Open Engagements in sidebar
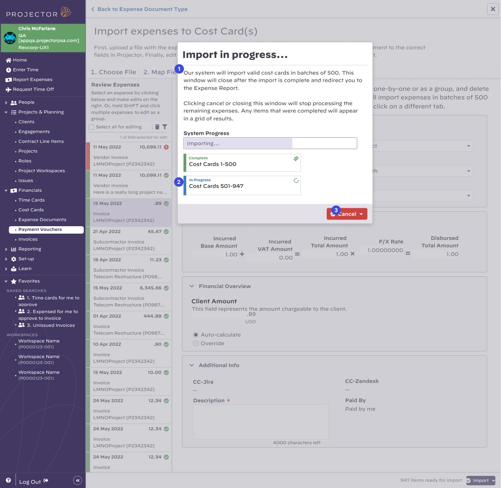502x488 pixels. point(34,132)
